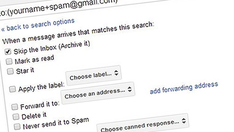
Task: Click the Star it label text
Action: [x=25, y=71]
